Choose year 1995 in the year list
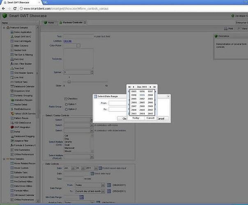The height and width of the screenshot is (205, 248). 134,91
